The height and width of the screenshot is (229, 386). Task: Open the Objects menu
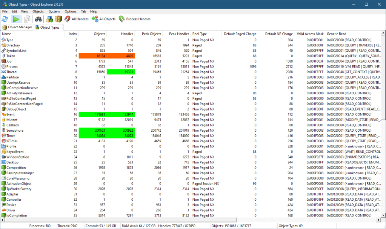[x=38, y=12]
